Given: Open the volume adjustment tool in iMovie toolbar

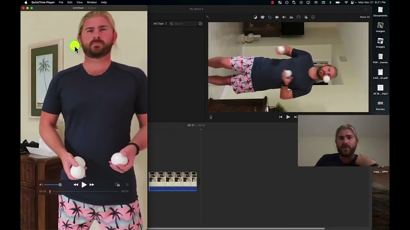Looking at the screenshot, I should [284, 17].
